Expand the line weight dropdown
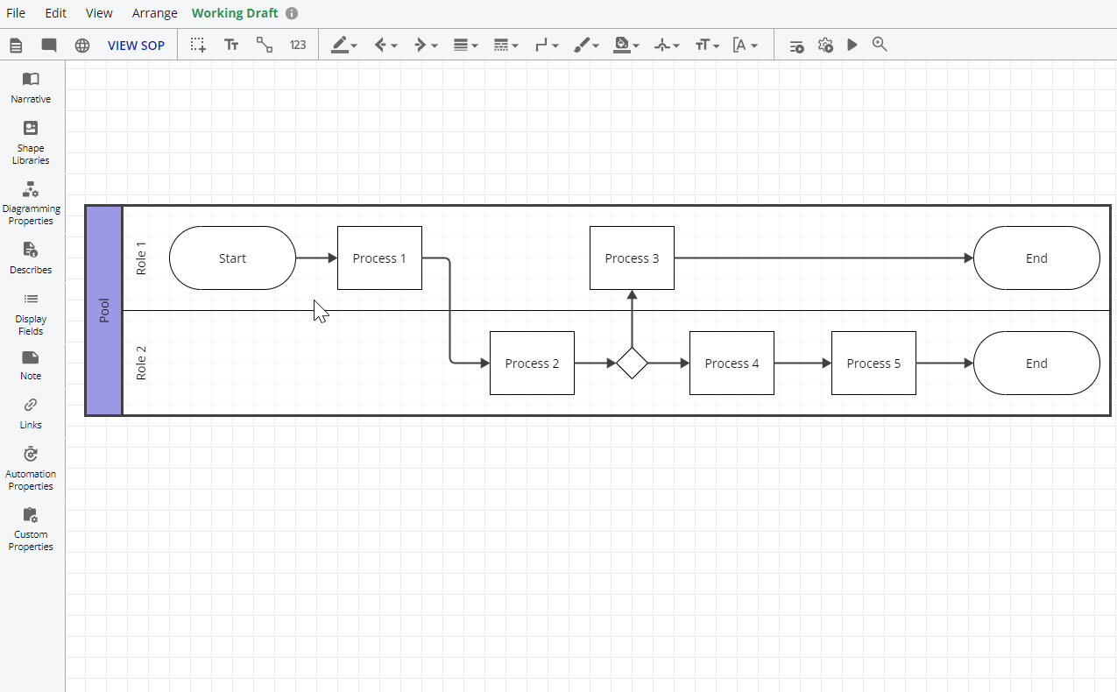 pyautogui.click(x=465, y=45)
